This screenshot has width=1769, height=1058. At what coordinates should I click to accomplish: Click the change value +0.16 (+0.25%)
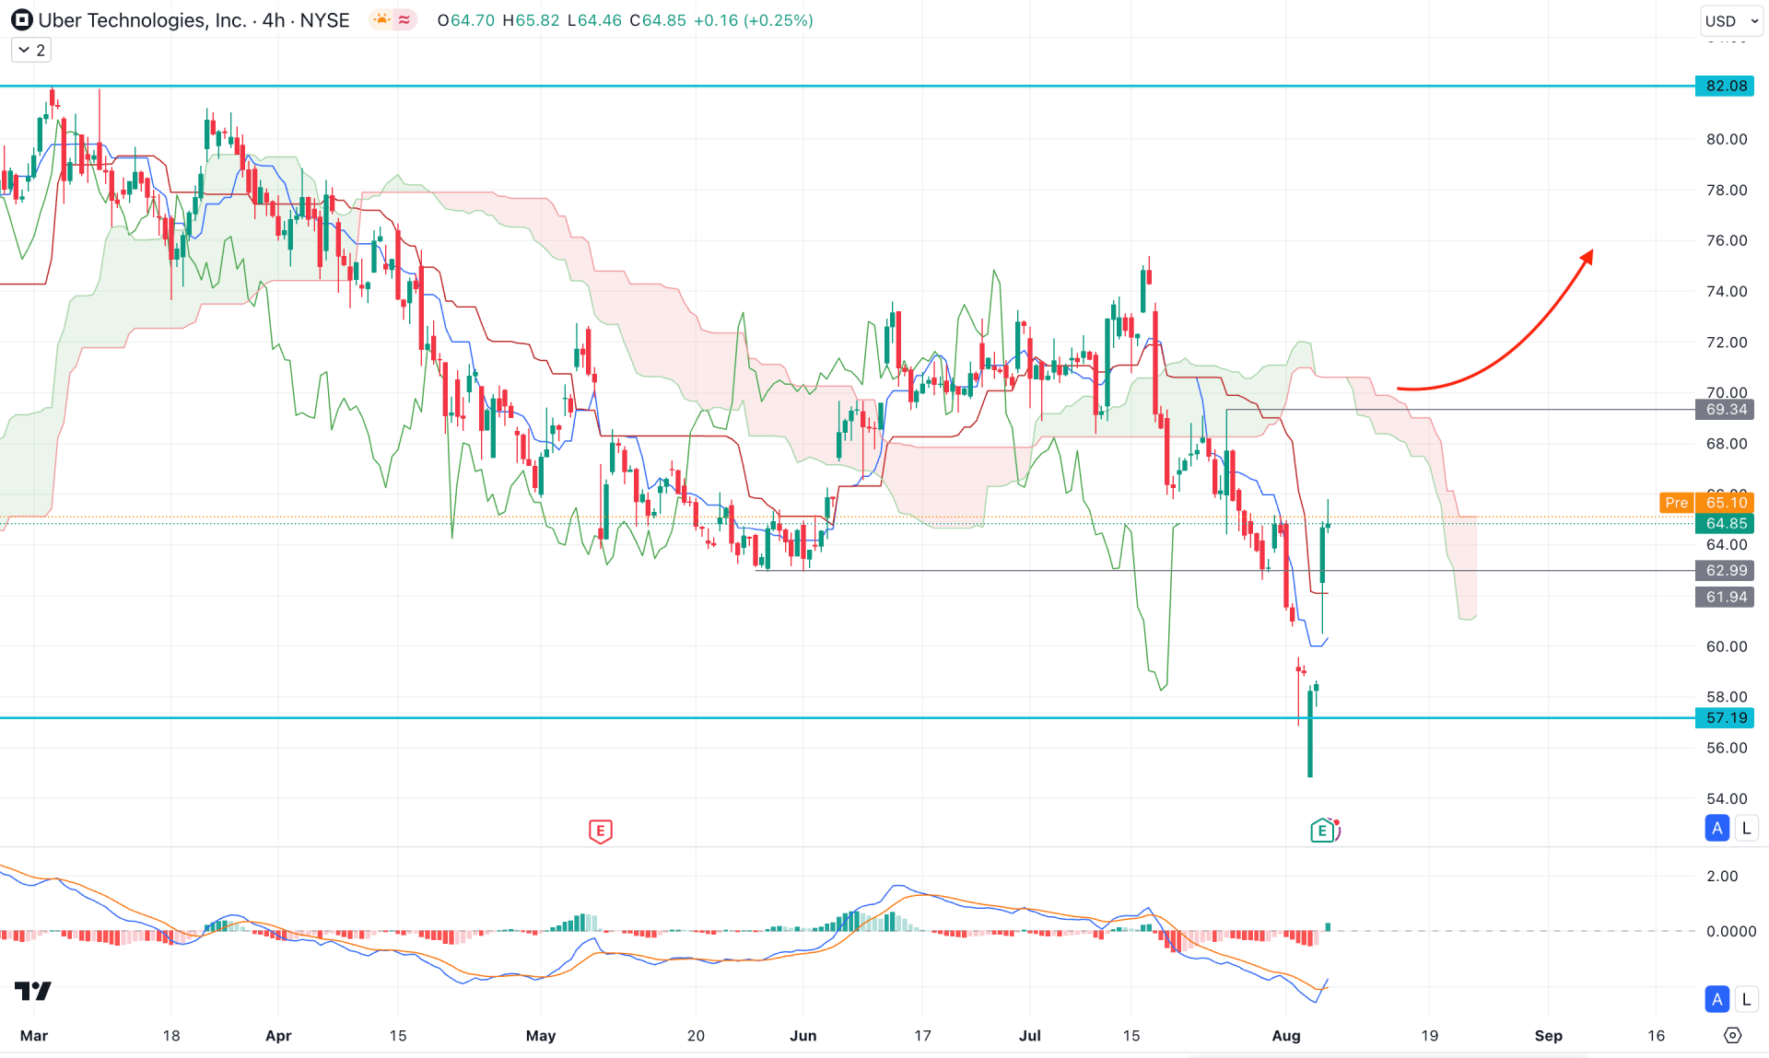(753, 20)
